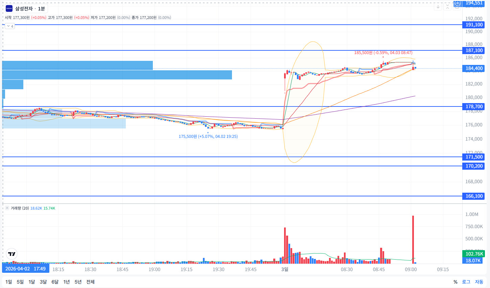This screenshot has height=288, width=490.
Task: Switch to the 3달 time range
Action: click(x=43, y=282)
